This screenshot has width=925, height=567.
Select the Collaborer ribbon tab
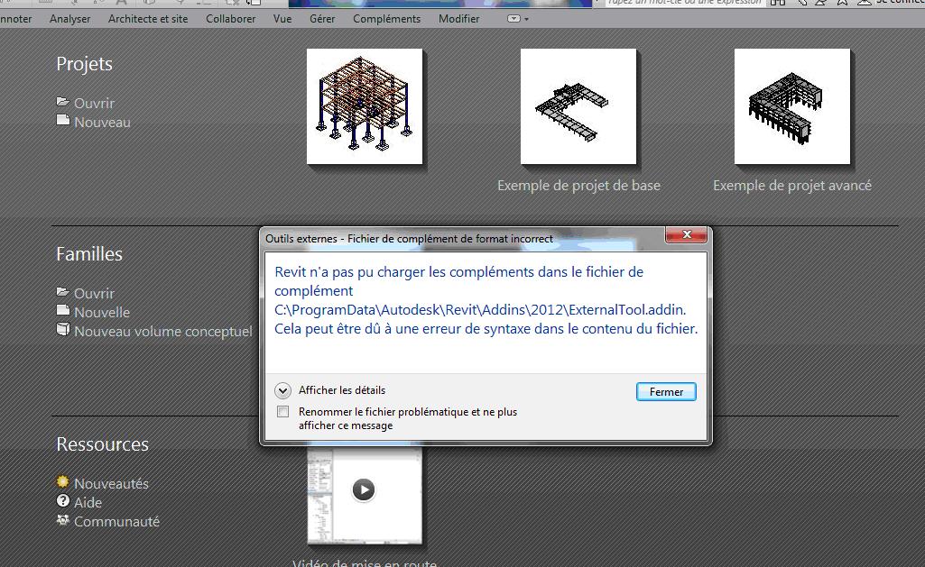tap(231, 19)
